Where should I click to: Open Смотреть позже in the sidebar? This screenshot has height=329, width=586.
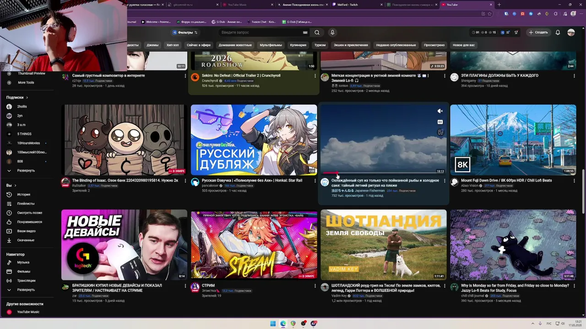click(x=27, y=212)
